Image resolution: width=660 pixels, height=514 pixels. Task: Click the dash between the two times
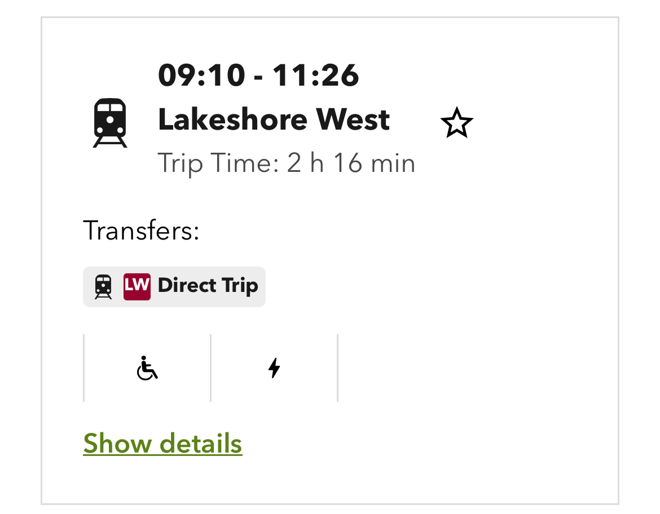[258, 77]
